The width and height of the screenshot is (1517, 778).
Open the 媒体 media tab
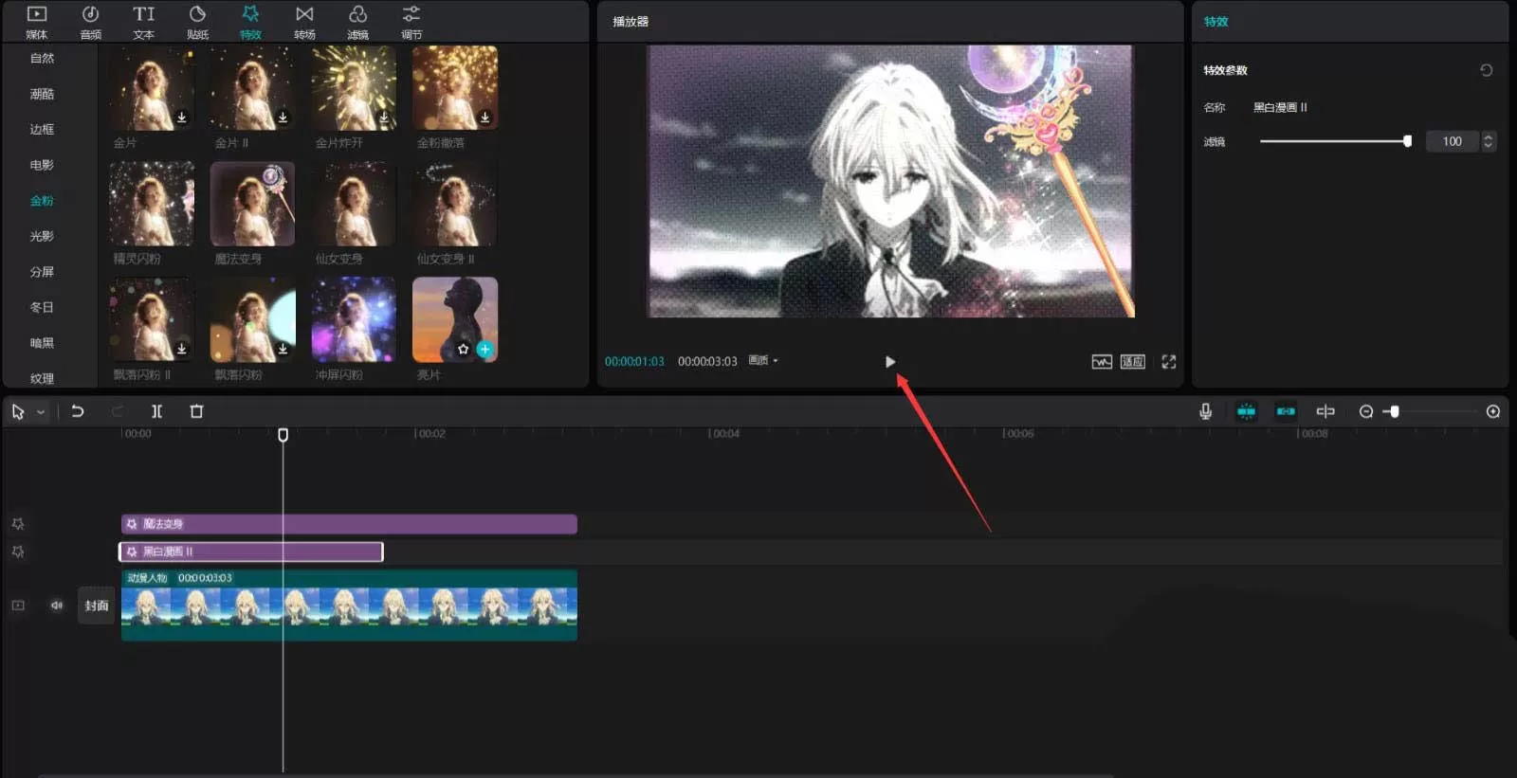click(37, 22)
